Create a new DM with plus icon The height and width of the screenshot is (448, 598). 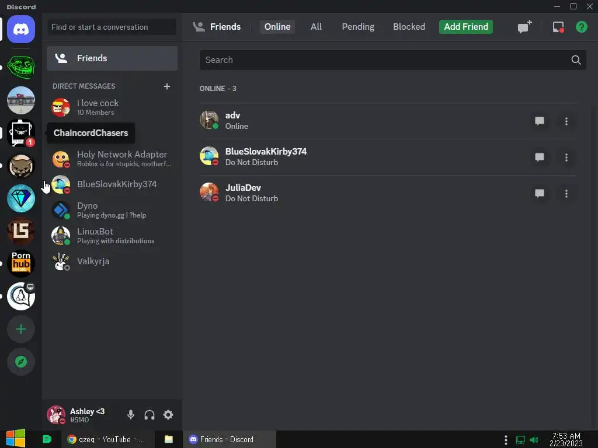(x=166, y=86)
